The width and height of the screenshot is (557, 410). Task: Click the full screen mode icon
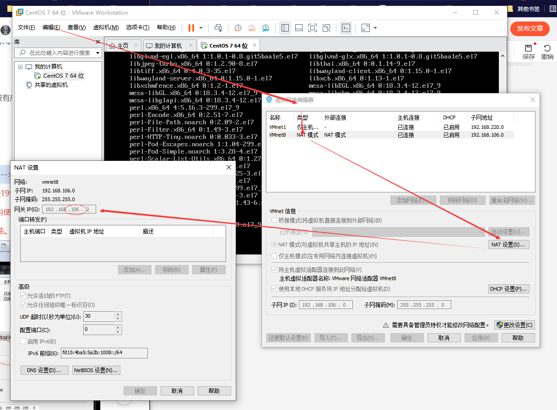(x=313, y=28)
